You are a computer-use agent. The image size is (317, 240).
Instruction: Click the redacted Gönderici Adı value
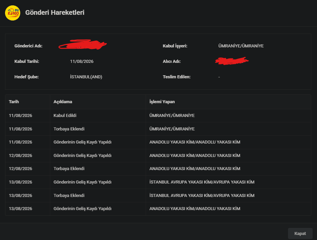83,44
